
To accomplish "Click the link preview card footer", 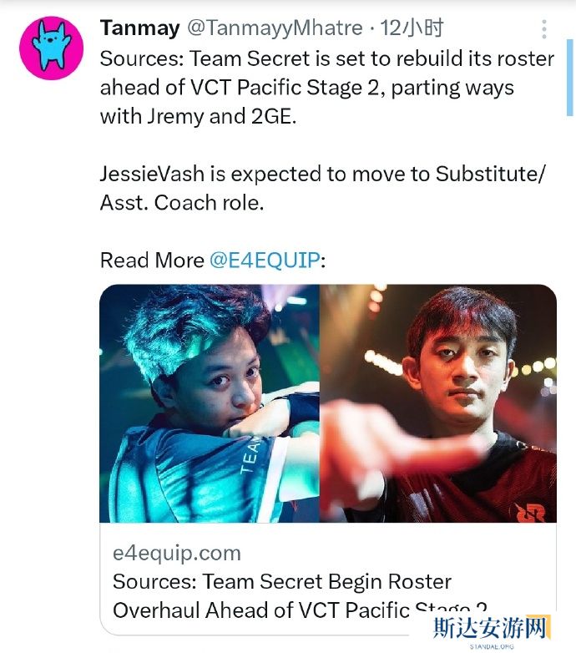I will pyautogui.click(x=328, y=579).
